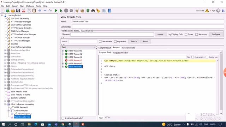Image resolution: width=226 pixels, height=127 pixels.
Task: Click the Reset button
Action: click(x=145, y=42)
